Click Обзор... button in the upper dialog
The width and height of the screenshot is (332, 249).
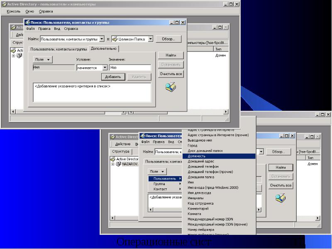[x=168, y=39]
